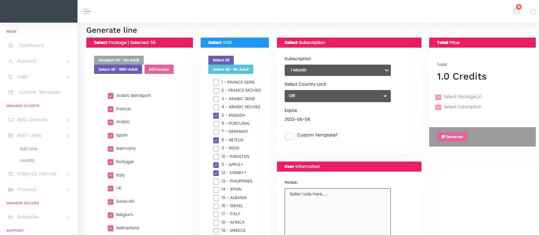Screen dimensions: 539x235
Task: Enable the Custom Template switch
Action: point(290,136)
